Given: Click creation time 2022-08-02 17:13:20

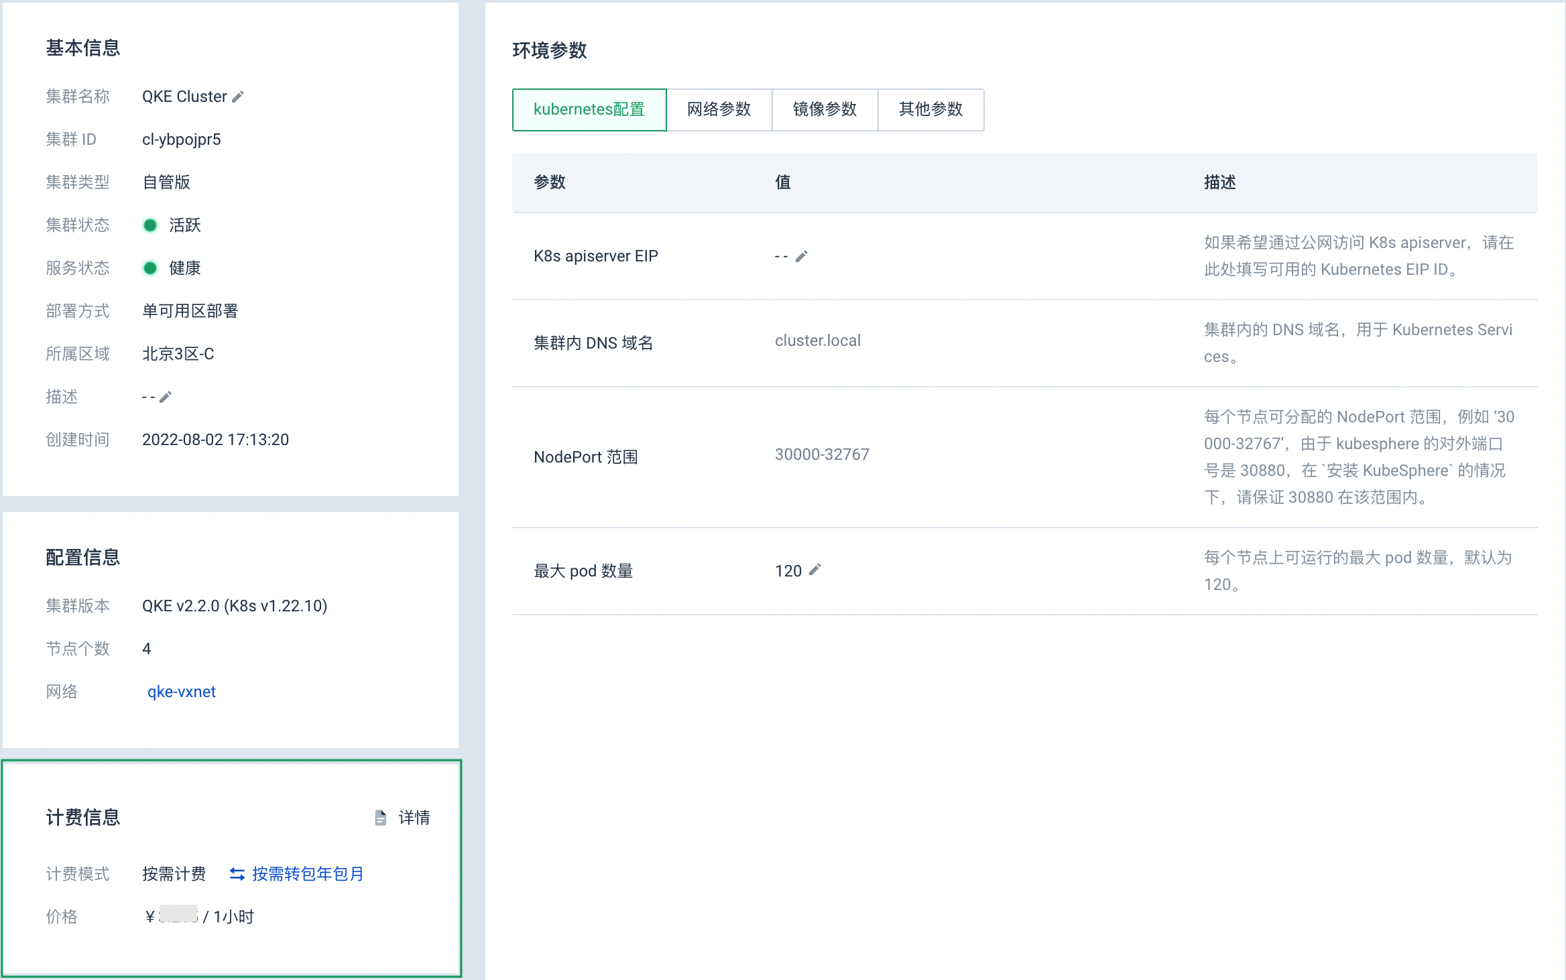Looking at the screenshot, I should tap(215, 440).
